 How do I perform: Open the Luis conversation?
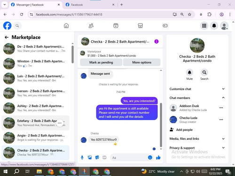click(x=36, y=78)
